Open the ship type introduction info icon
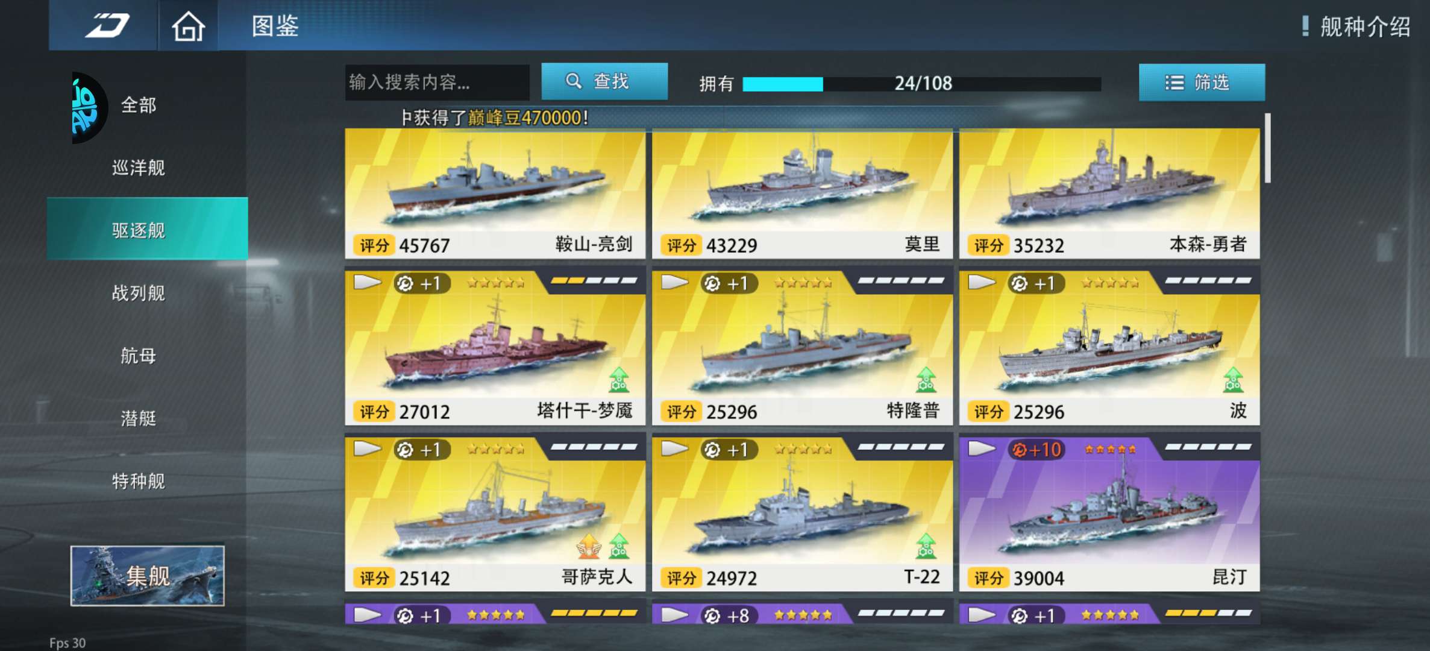1430x651 pixels. (x=1305, y=26)
